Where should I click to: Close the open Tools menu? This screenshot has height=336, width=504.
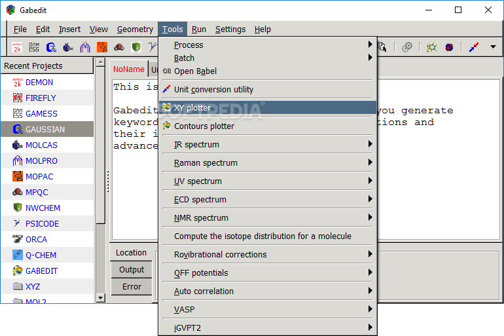tap(172, 29)
